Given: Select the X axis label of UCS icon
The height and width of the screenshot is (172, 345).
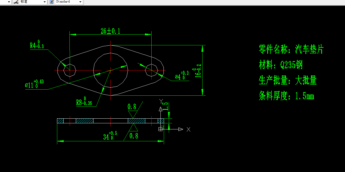Looking at the screenshot, I should click(x=188, y=129).
